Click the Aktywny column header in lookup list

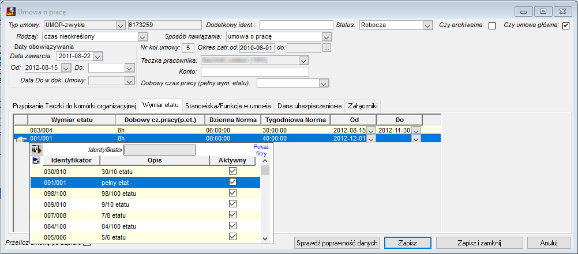click(x=232, y=161)
